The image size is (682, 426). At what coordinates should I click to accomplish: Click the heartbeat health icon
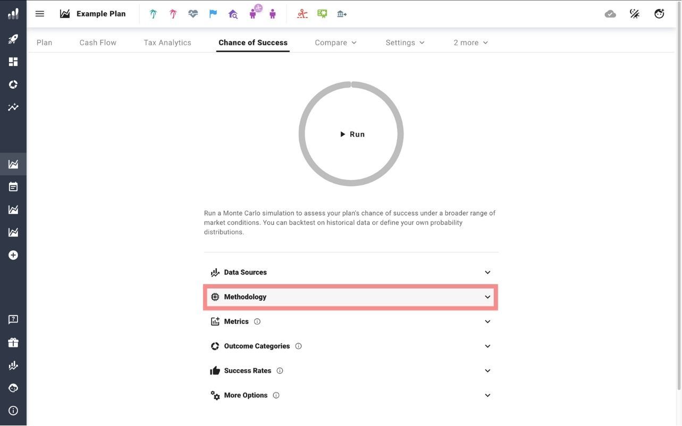point(193,14)
